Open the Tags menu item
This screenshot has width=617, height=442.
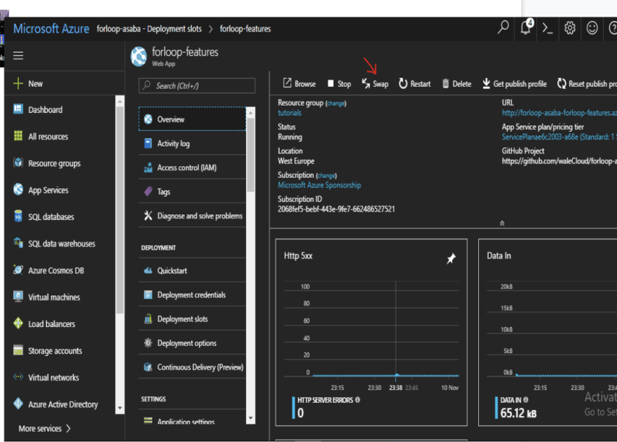(192, 191)
